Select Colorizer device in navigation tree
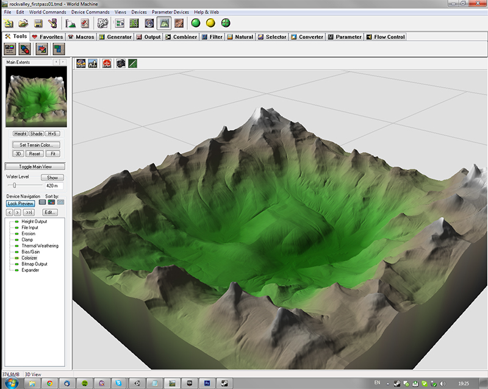Image resolution: width=488 pixels, height=389 pixels. (x=30, y=258)
